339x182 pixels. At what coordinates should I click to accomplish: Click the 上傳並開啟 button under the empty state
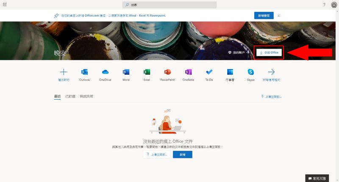click(157, 155)
